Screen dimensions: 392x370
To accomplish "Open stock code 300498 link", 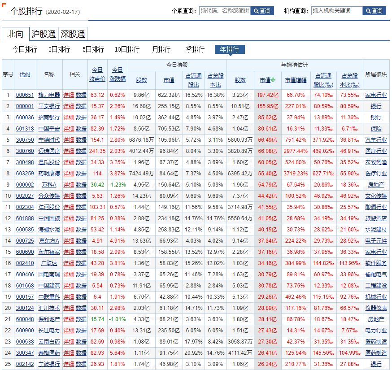I will [25, 162].
